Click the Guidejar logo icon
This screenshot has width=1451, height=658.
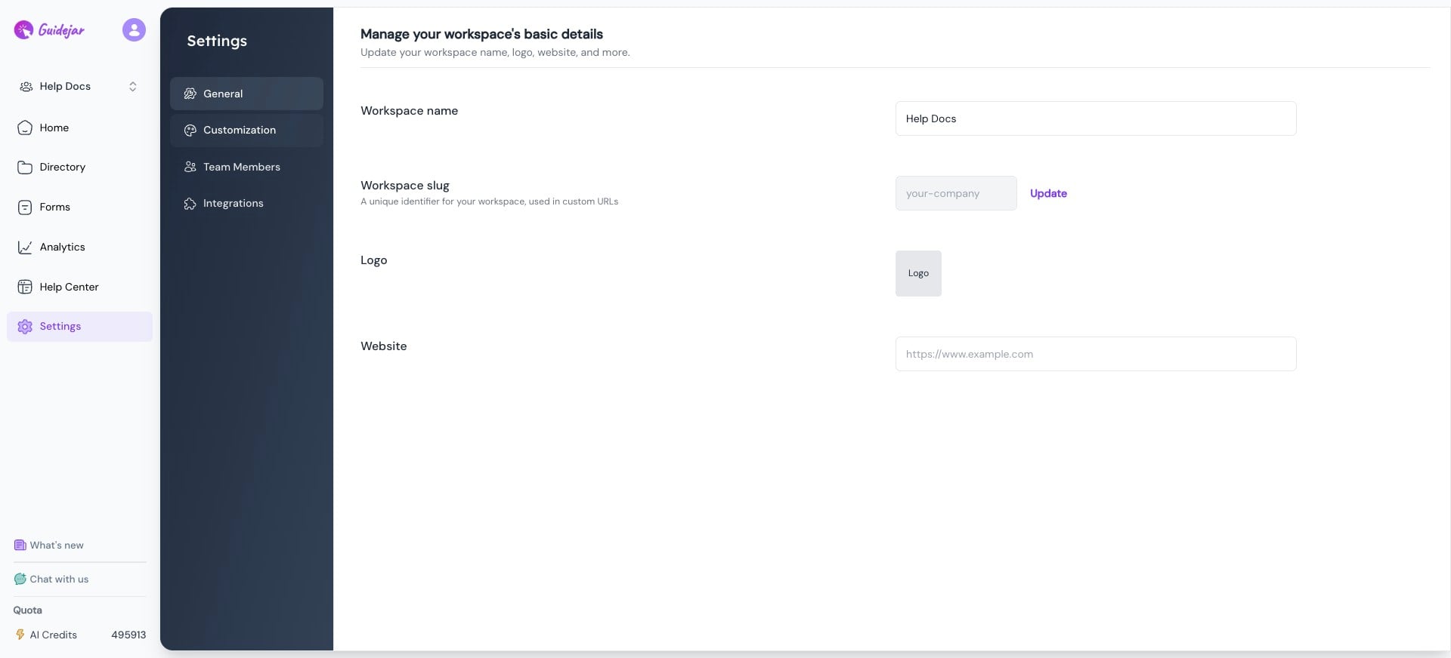pos(24,29)
